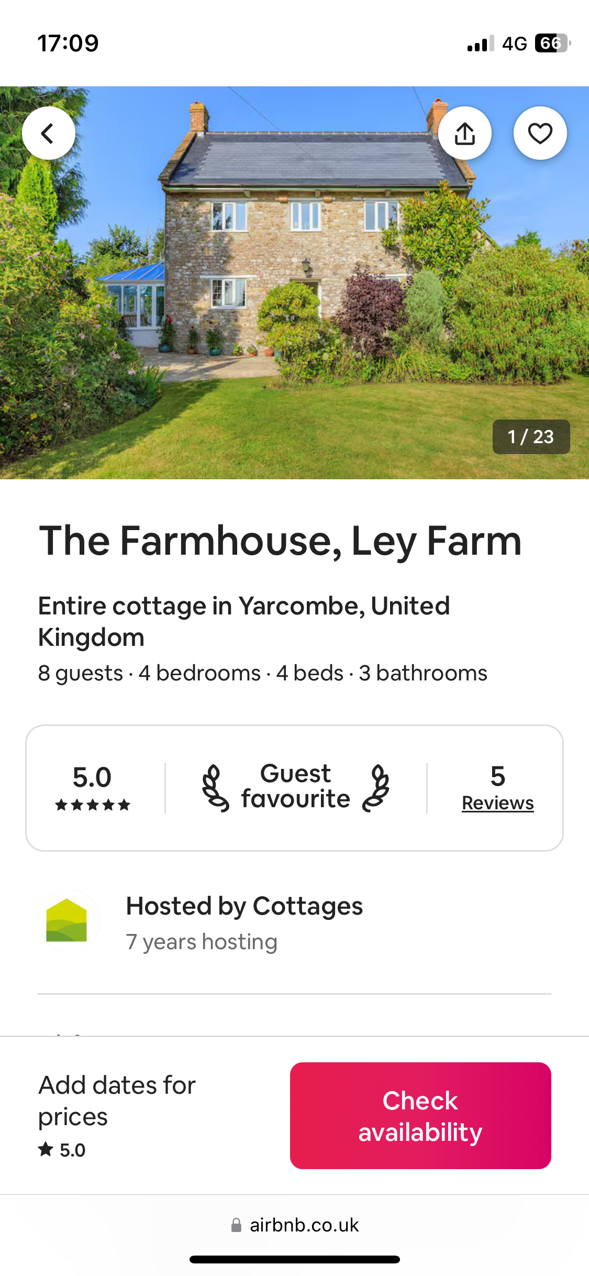Tap the 5.0 star rating

coord(92,777)
